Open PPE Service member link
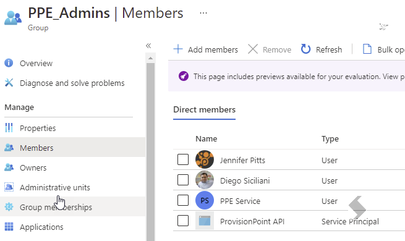The height and width of the screenshot is (241, 405). (x=240, y=201)
